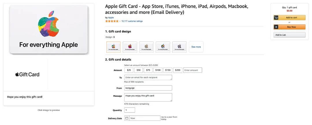The height and width of the screenshot is (125, 312).
Task: Open the Delivery Date picker showing Now
Action: (144, 118)
